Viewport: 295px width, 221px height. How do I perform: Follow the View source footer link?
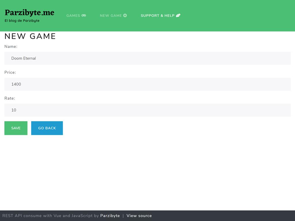139,216
